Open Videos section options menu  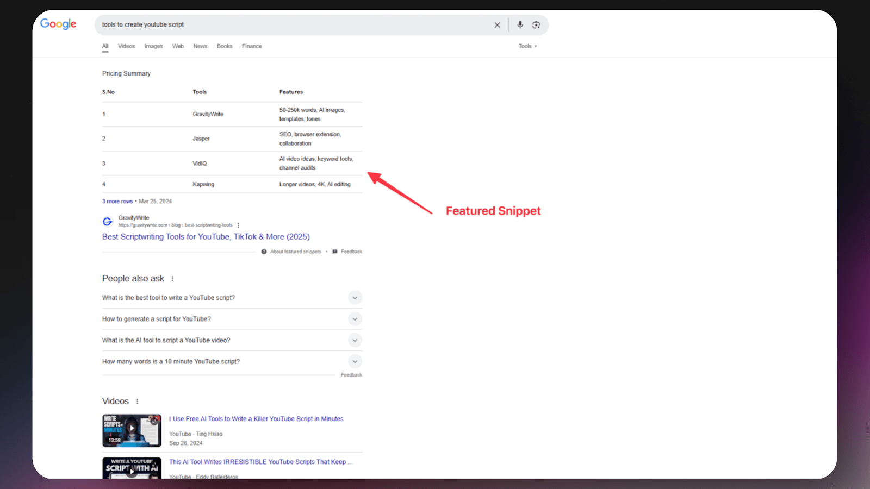pyautogui.click(x=137, y=402)
